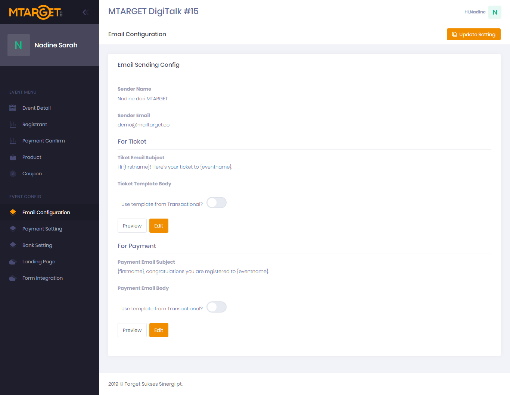Preview the ticket email template
510x395 pixels.
(x=132, y=226)
